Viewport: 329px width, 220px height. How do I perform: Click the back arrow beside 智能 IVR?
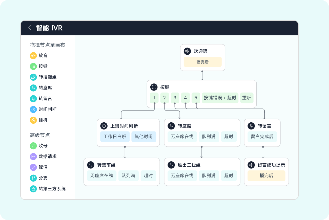pyautogui.click(x=30, y=28)
